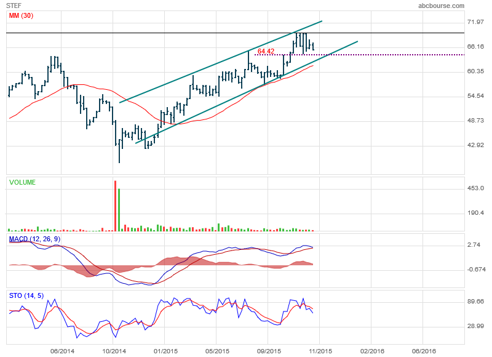
Task: Click the 2.74 MACD axis value
Action: tap(474, 245)
